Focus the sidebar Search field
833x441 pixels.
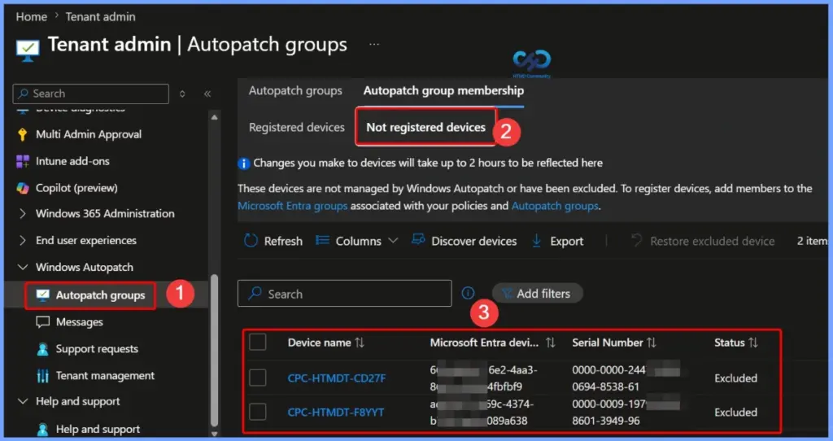(x=91, y=94)
